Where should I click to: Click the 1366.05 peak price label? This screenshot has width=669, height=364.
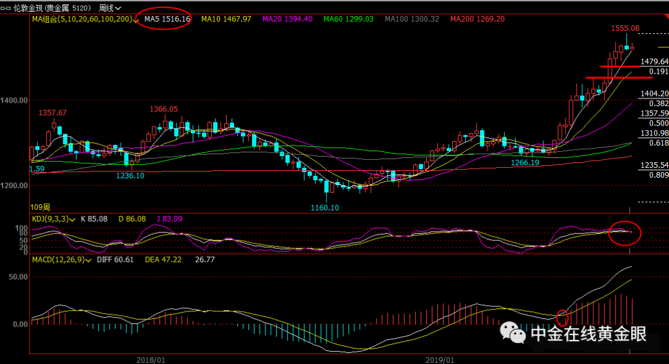click(x=164, y=109)
